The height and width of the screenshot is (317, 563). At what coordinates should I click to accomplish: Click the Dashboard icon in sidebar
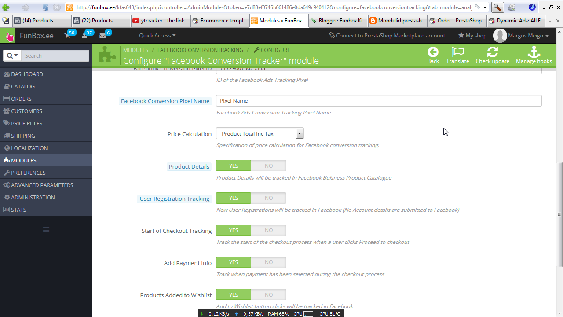[x=7, y=74]
